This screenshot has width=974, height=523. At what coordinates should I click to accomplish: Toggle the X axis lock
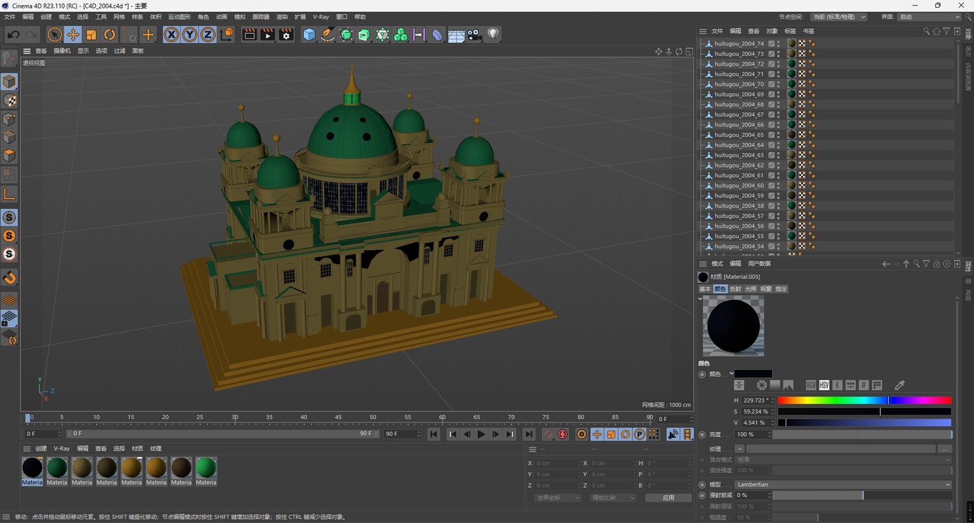coord(171,35)
